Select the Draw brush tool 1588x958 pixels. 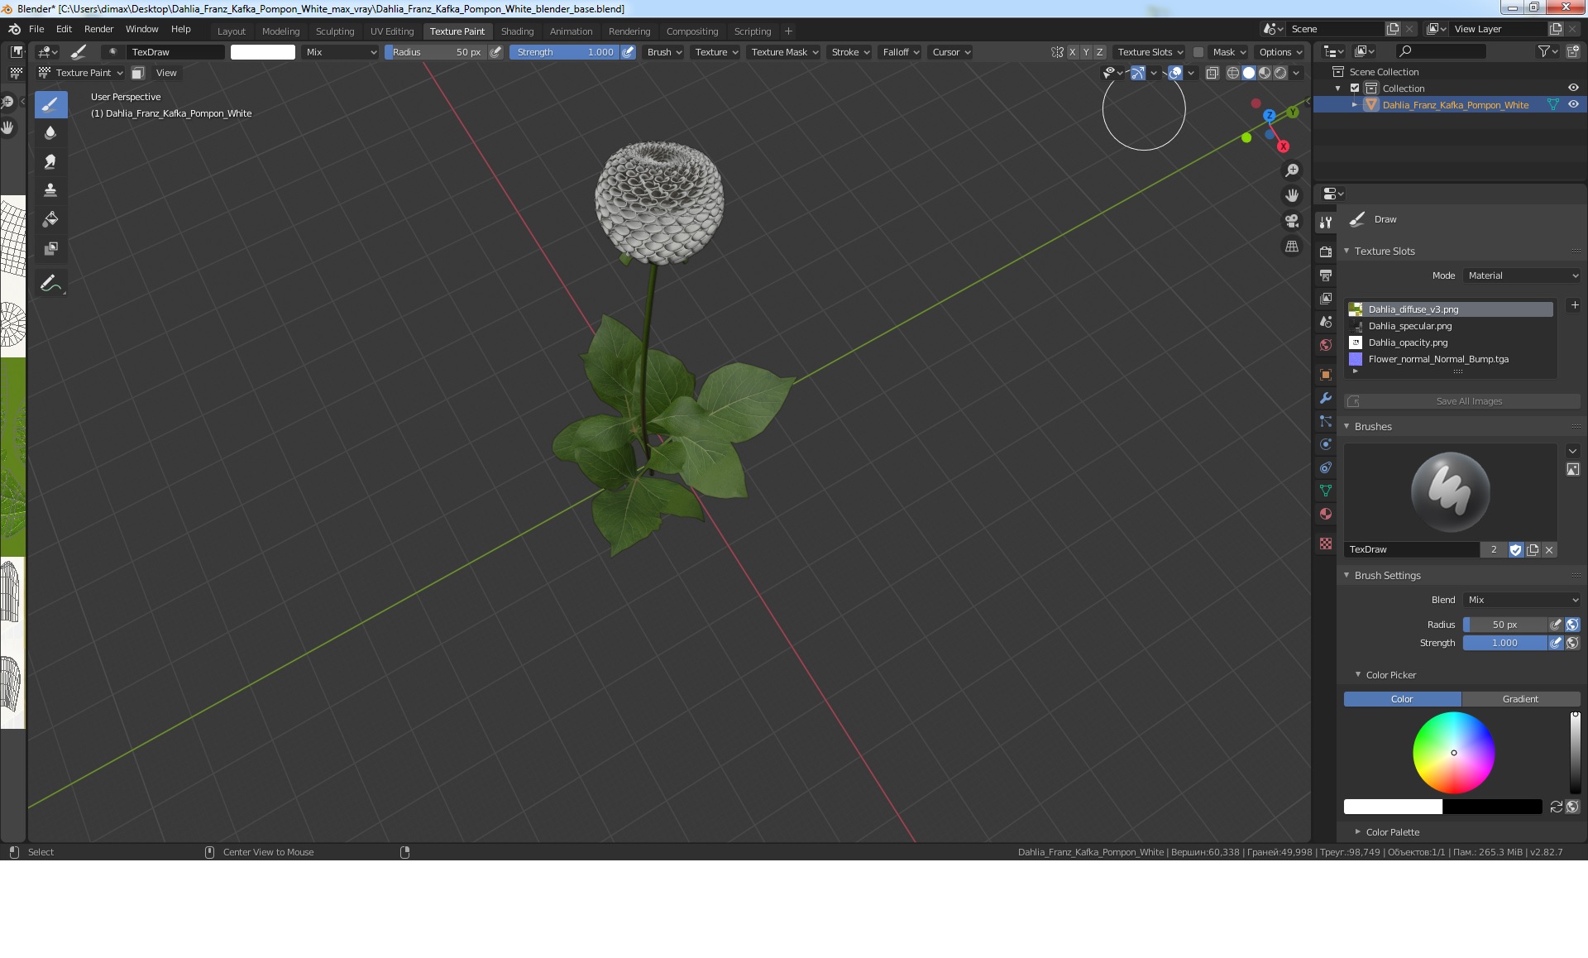(x=50, y=104)
